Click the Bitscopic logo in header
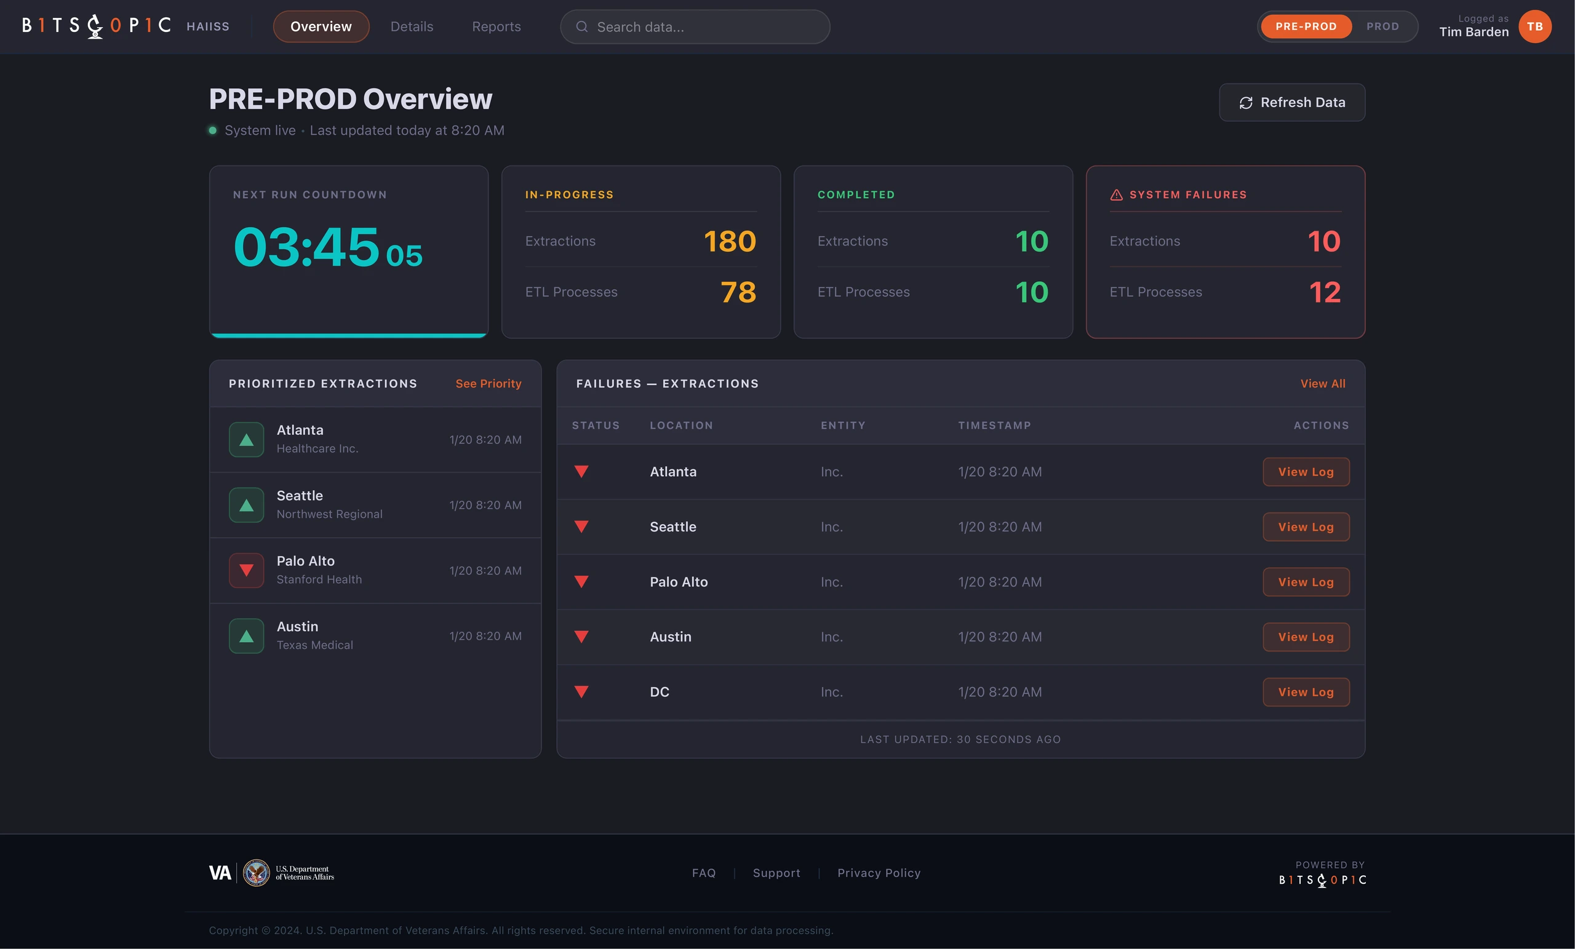1575x949 pixels. point(97,26)
